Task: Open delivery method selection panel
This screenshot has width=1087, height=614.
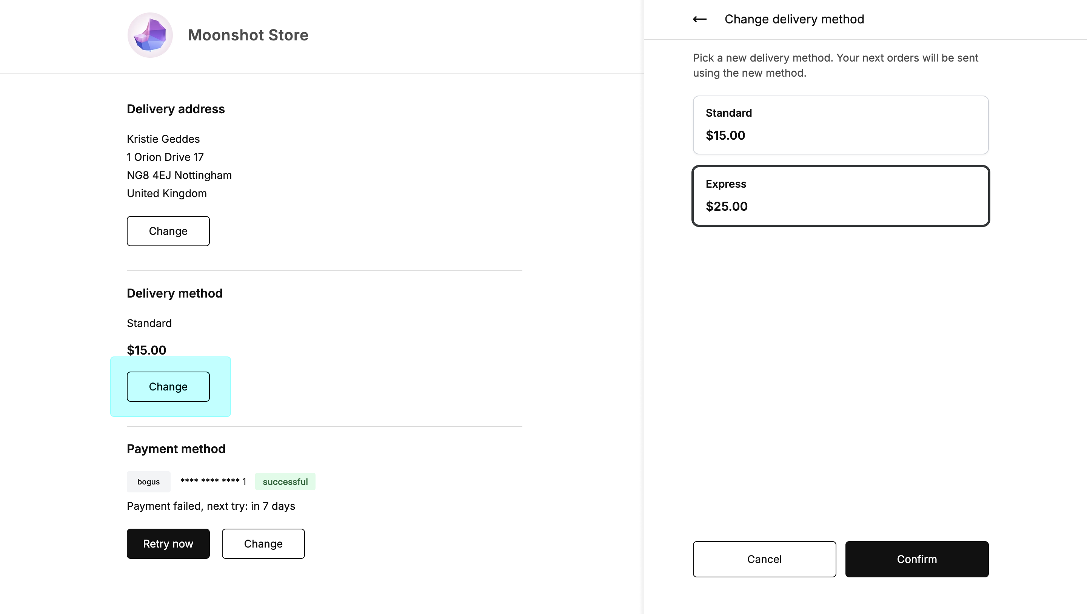Action: 168,386
